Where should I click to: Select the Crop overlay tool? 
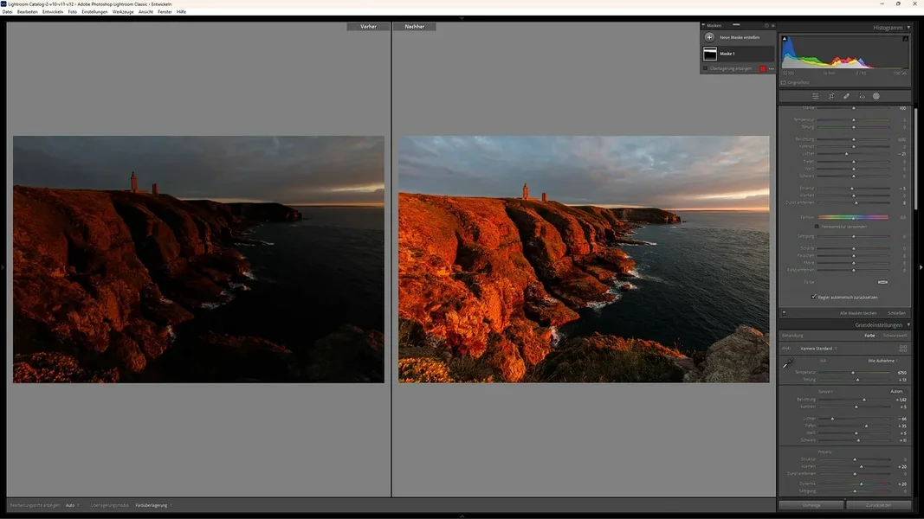pos(830,96)
